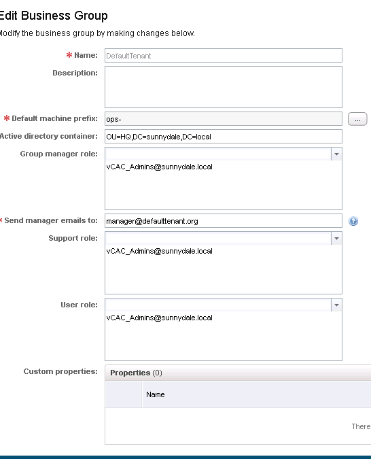Click the Group manager role search input

(x=218, y=154)
